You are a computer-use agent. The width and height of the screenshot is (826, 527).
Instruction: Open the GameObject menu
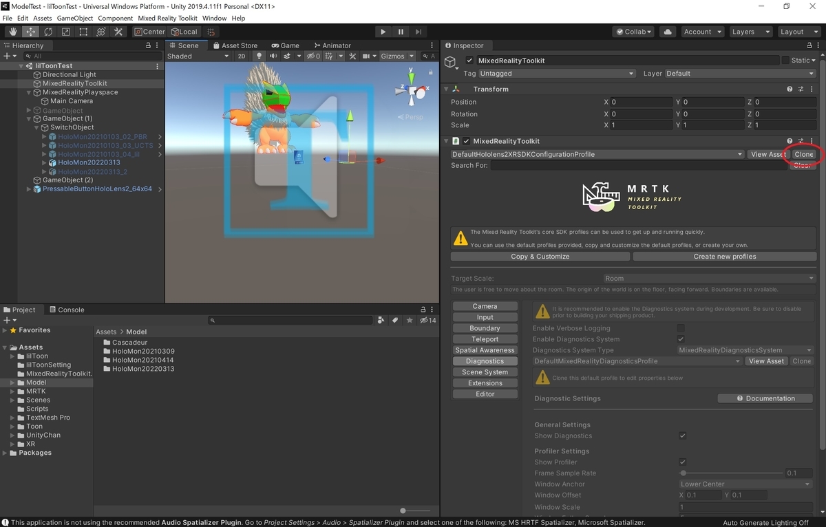(x=74, y=18)
